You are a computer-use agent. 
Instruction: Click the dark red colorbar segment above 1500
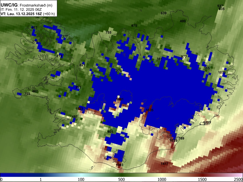pyautogui.click(x=202, y=175)
